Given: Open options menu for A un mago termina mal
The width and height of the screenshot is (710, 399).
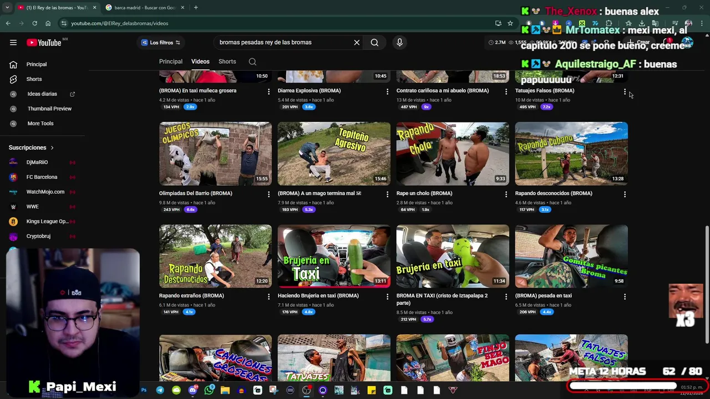Looking at the screenshot, I should click(x=387, y=195).
